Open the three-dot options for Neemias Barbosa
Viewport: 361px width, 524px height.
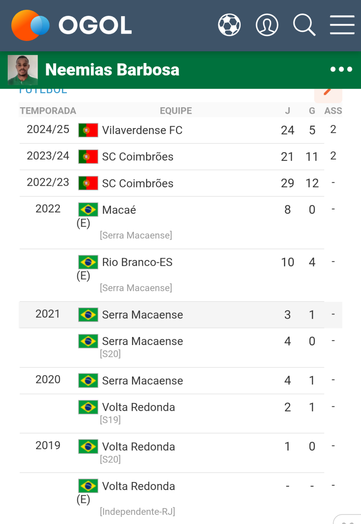pos(341,69)
